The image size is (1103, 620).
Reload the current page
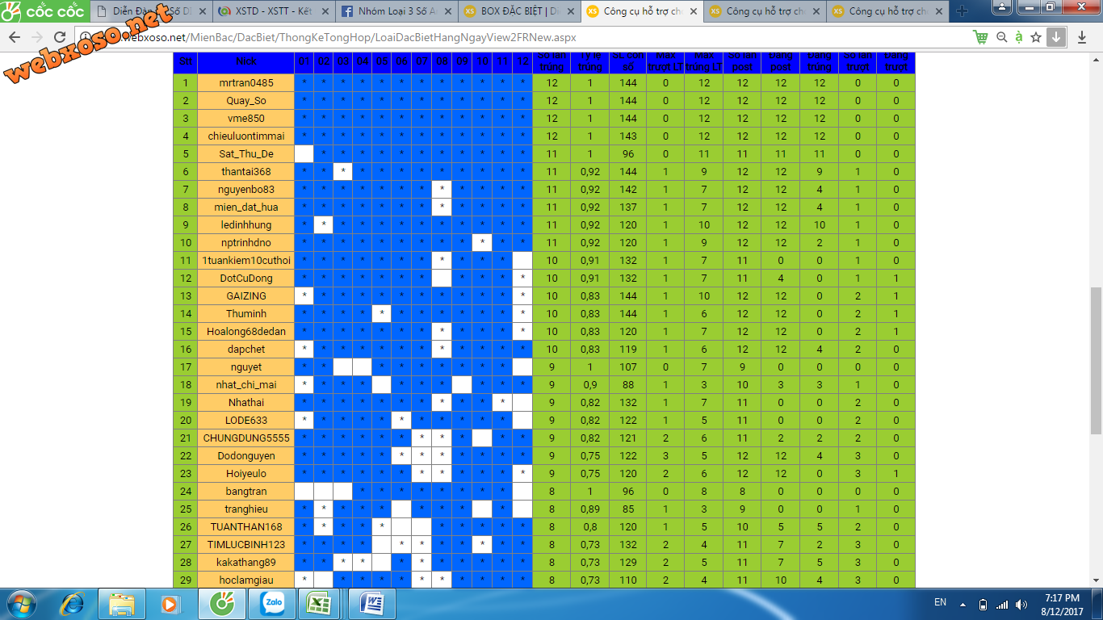point(60,37)
